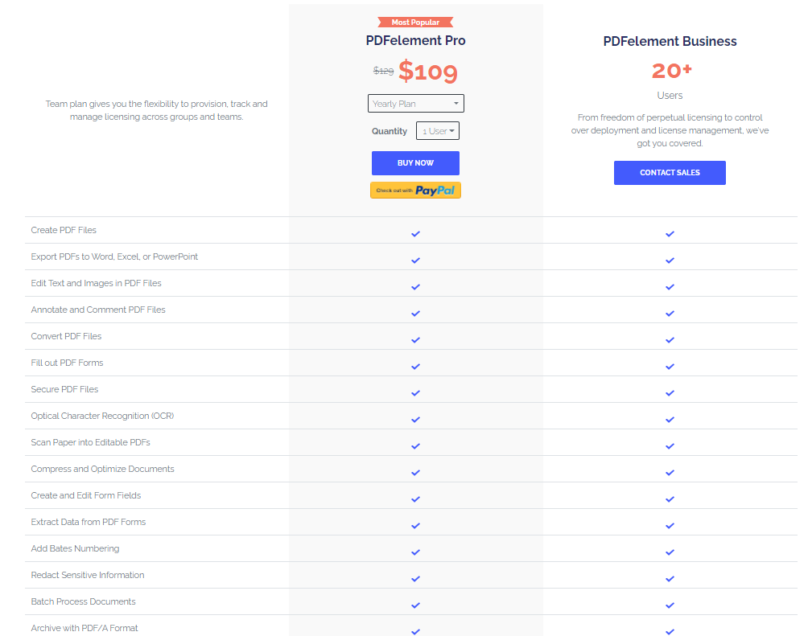Viewport: 808px width, 636px height.
Task: Click the CONTACT SALES button
Action: click(670, 173)
